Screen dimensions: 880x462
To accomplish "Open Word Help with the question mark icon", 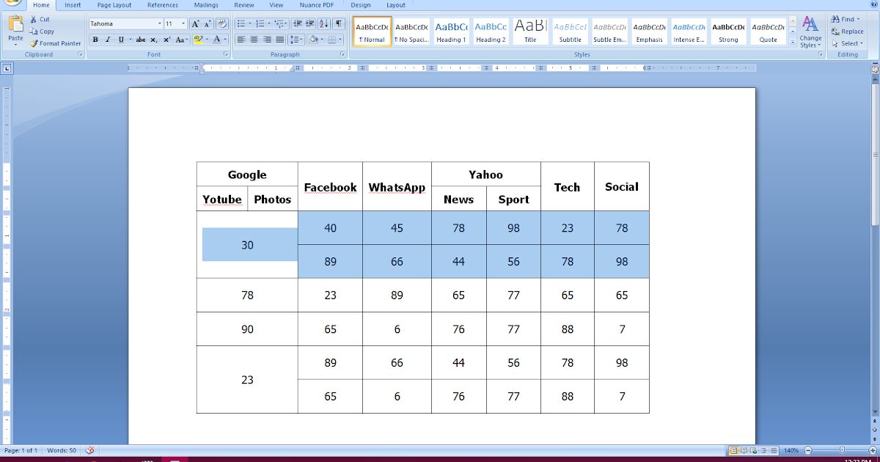I will [873, 5].
